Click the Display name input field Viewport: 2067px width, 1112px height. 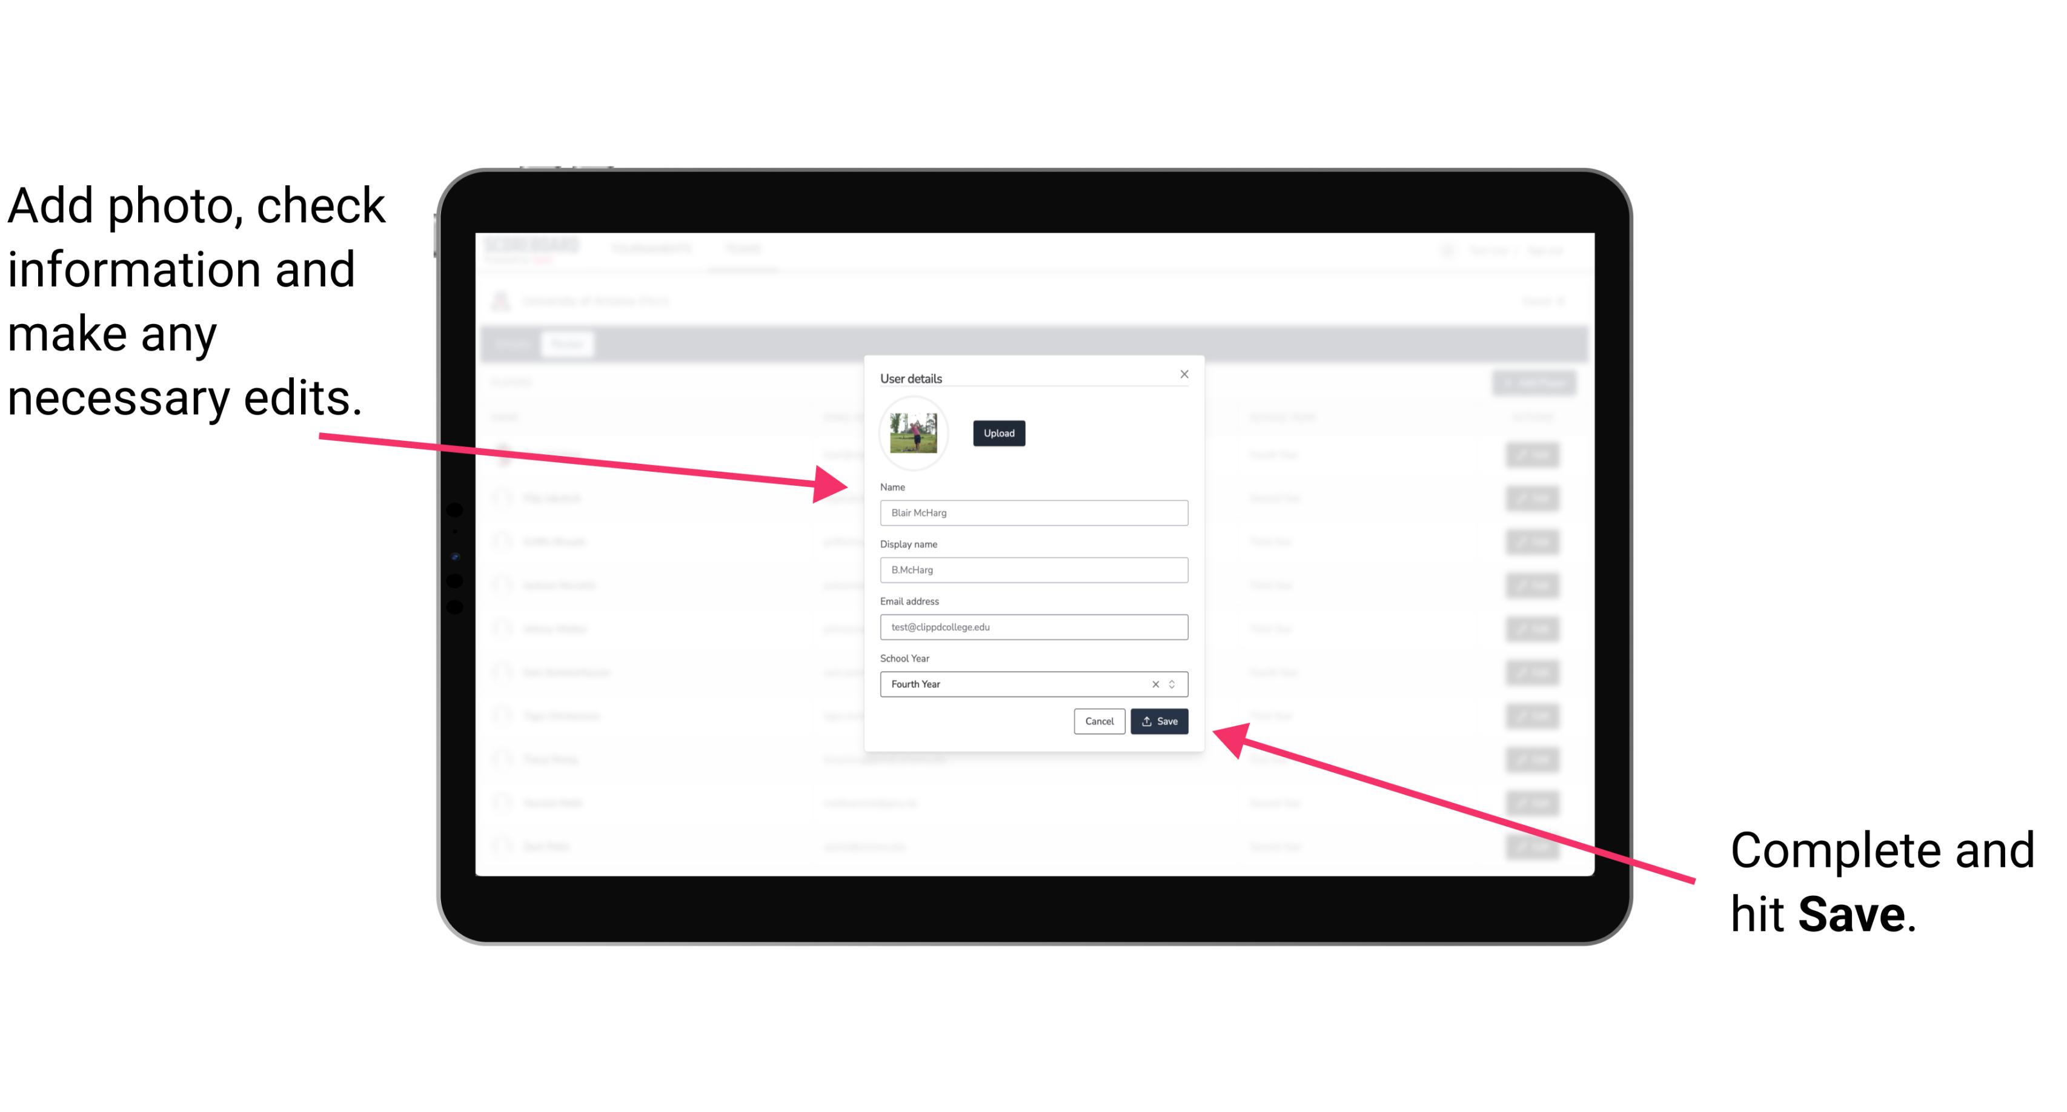point(1034,570)
